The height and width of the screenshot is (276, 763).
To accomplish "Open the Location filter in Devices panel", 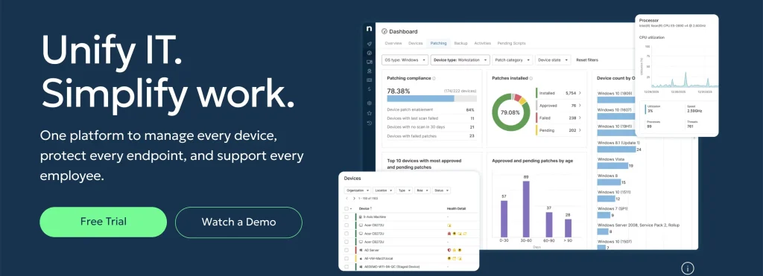I will click(x=384, y=190).
